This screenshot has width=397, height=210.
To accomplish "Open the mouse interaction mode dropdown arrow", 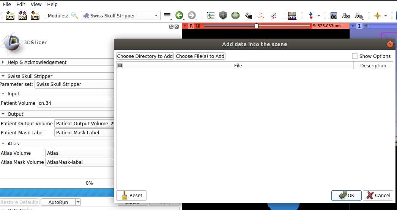I will [319, 16].
